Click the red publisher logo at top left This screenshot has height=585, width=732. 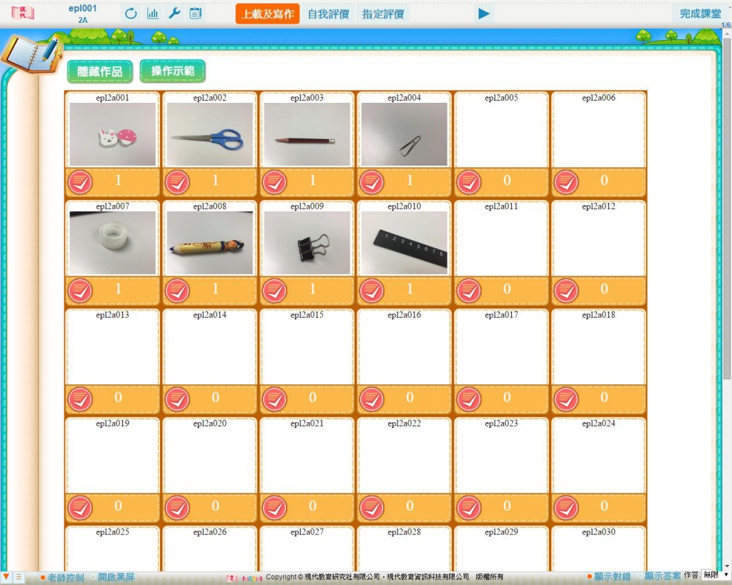pos(22,13)
